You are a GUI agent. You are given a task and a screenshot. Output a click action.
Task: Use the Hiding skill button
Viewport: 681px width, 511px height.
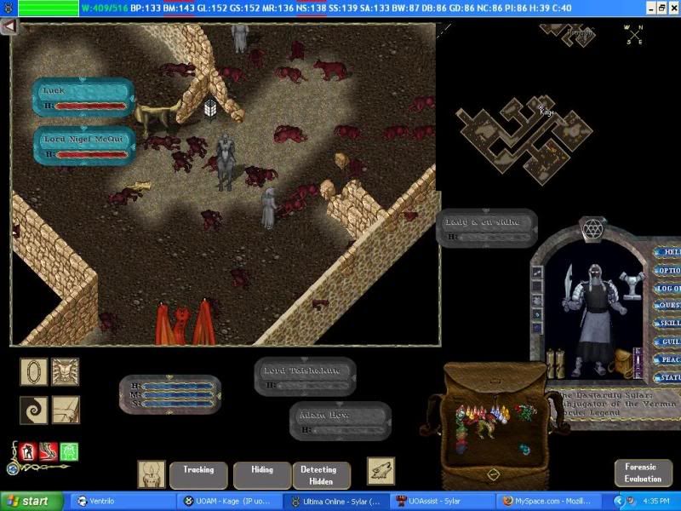pos(262,475)
